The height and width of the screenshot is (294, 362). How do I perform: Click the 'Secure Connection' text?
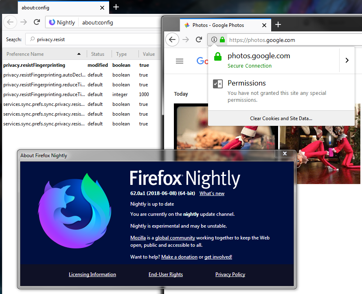[250, 66]
